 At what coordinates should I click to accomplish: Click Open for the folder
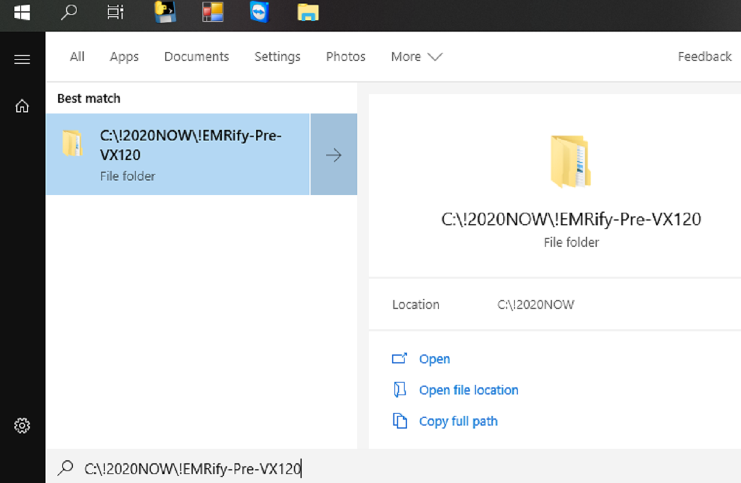click(435, 359)
